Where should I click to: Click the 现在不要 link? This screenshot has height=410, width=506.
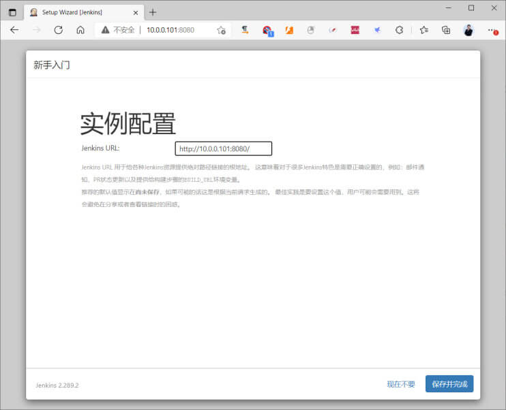point(401,384)
